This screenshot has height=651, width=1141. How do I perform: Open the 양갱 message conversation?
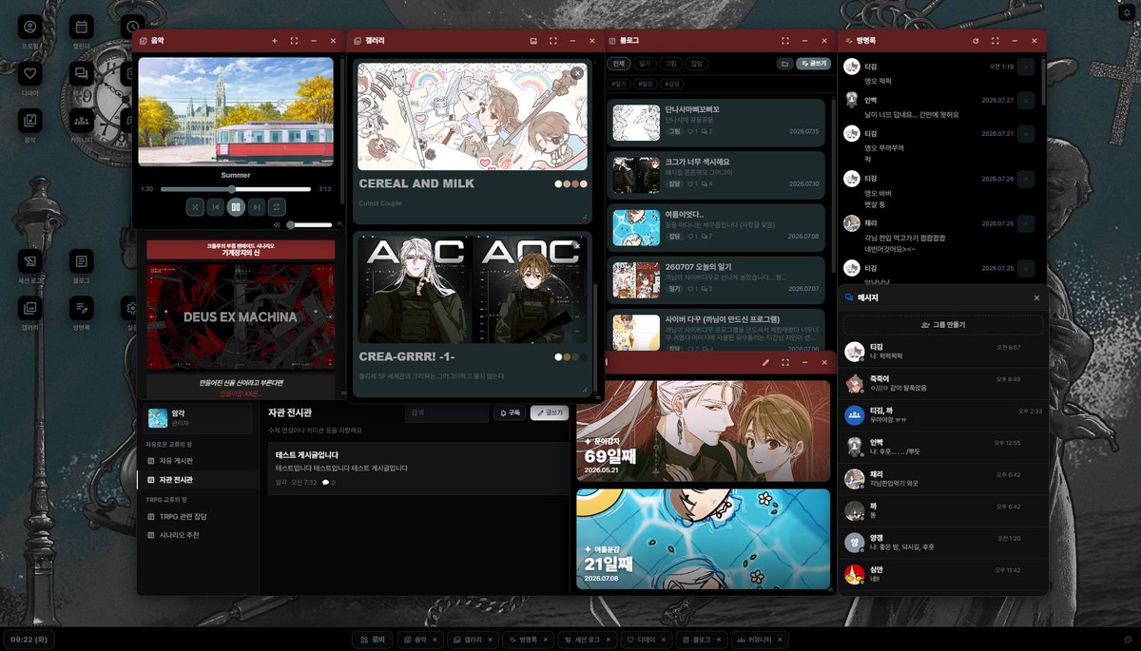[943, 543]
